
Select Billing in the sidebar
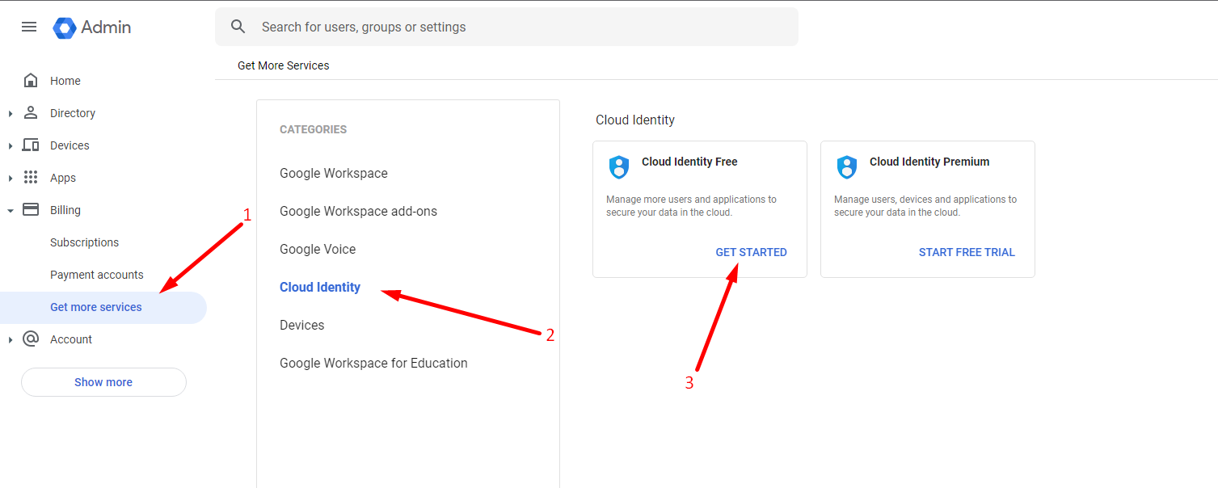(65, 210)
